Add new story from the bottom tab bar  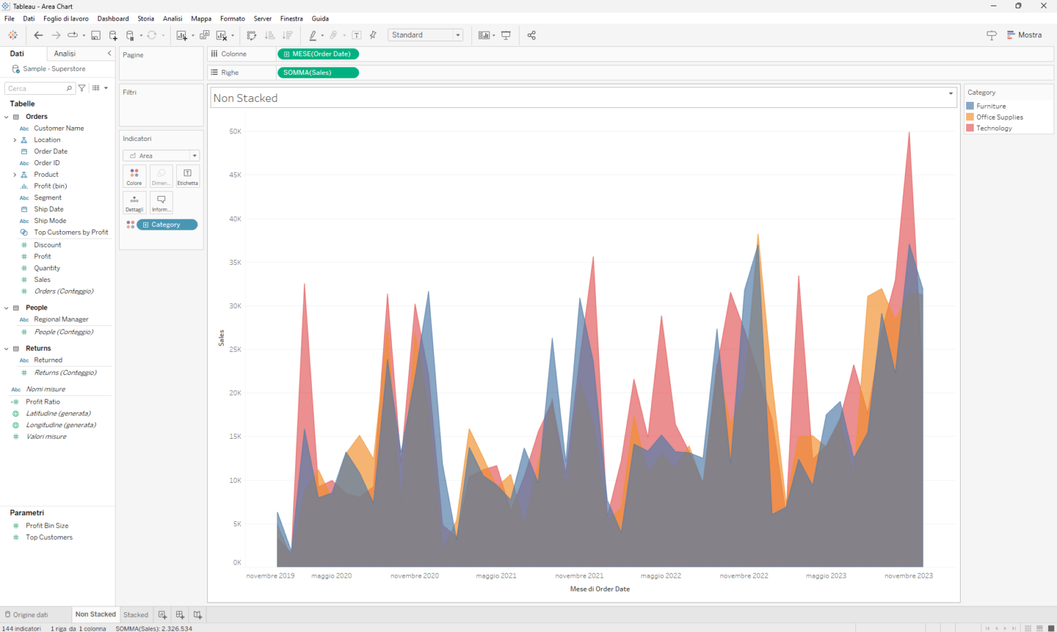[197, 615]
